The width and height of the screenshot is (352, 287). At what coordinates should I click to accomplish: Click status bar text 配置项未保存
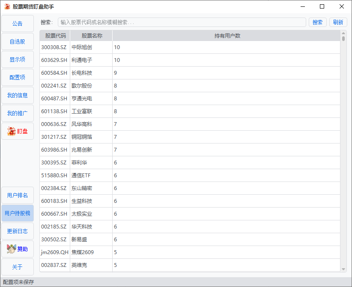18,282
